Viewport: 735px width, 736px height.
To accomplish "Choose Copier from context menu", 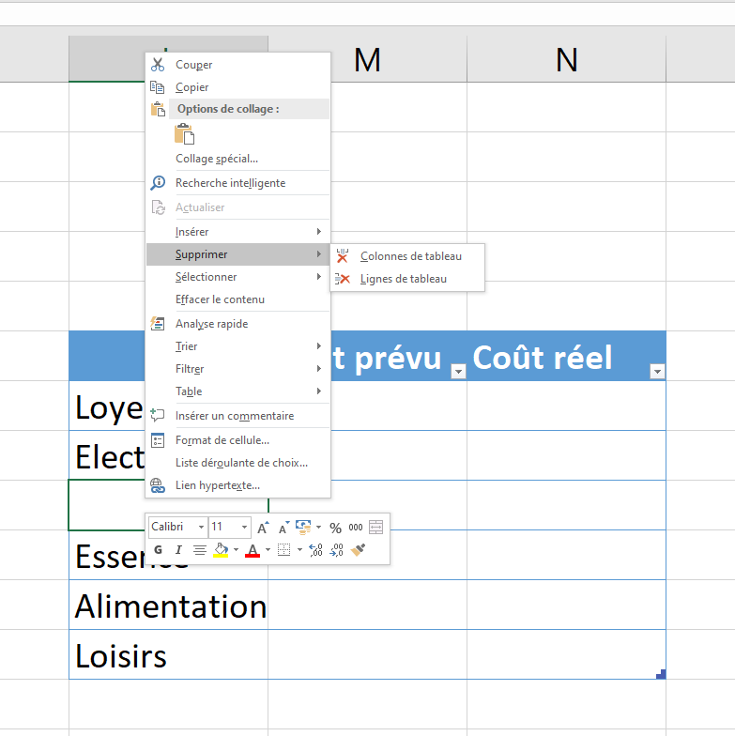I will [238, 86].
